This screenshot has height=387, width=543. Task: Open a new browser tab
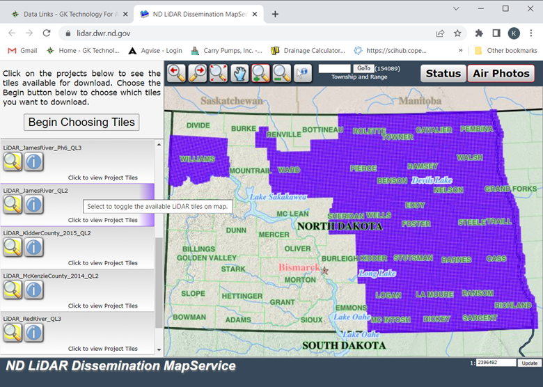point(275,14)
